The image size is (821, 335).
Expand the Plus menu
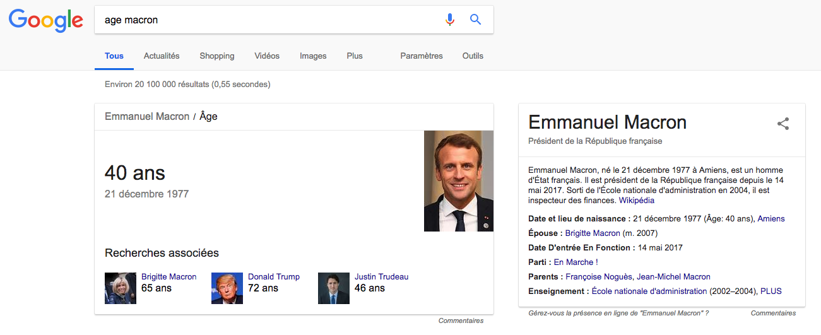point(355,56)
